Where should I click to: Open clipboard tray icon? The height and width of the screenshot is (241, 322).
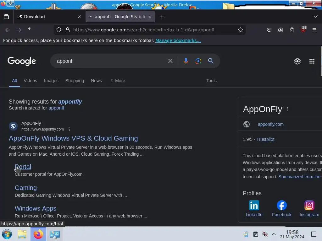click(255, 234)
